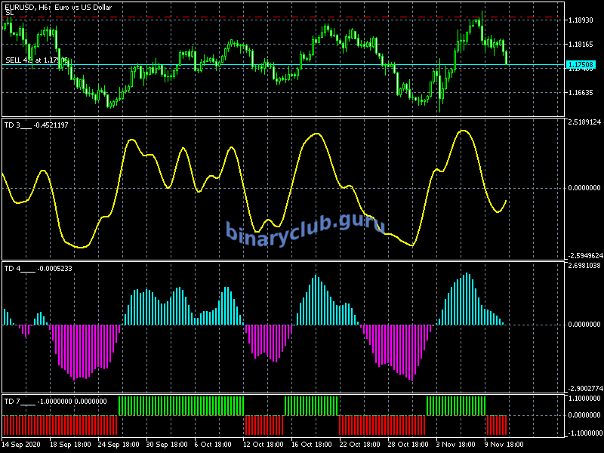The height and width of the screenshot is (453, 604).
Task: Click the yellow TD 3 oscillator line
Action: (x=317, y=136)
